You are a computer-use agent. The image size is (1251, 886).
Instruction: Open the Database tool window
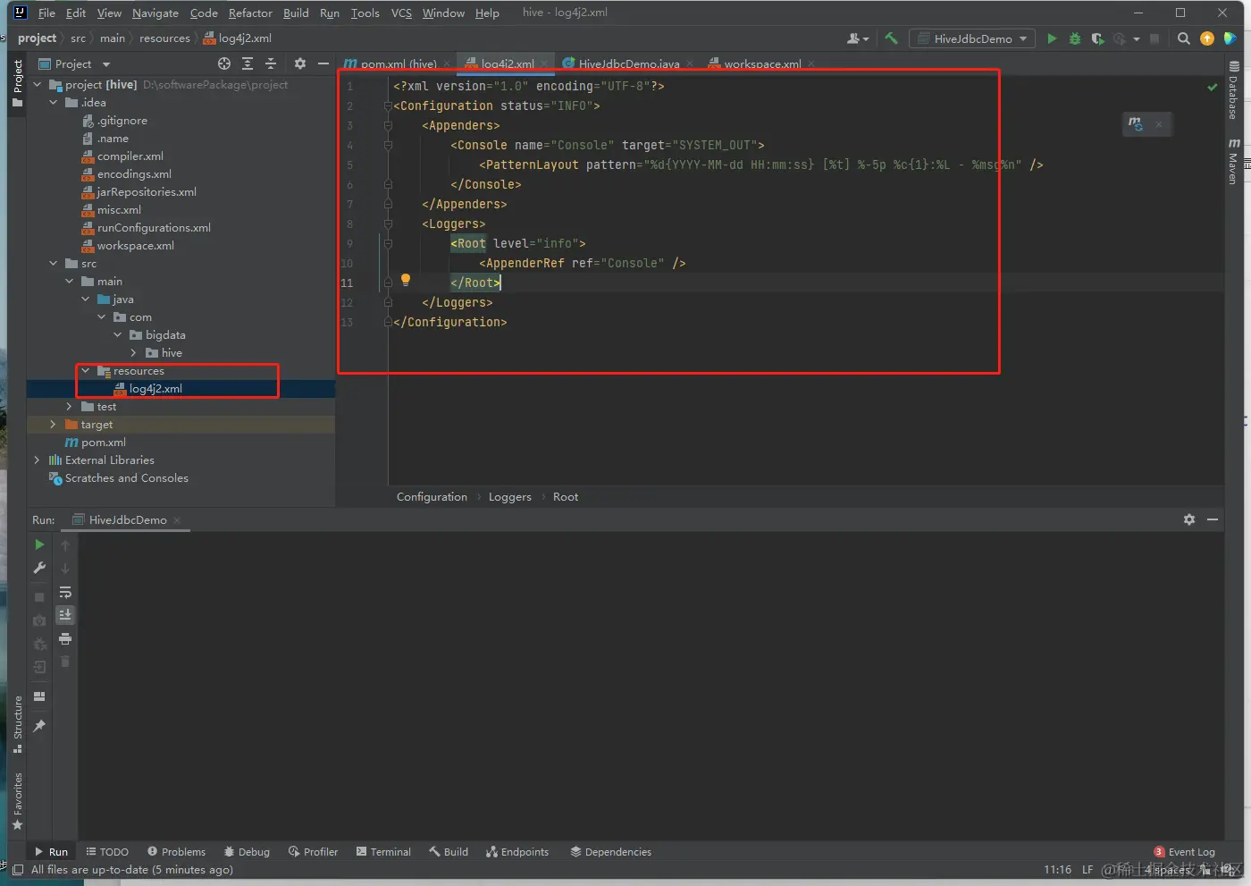(x=1234, y=90)
